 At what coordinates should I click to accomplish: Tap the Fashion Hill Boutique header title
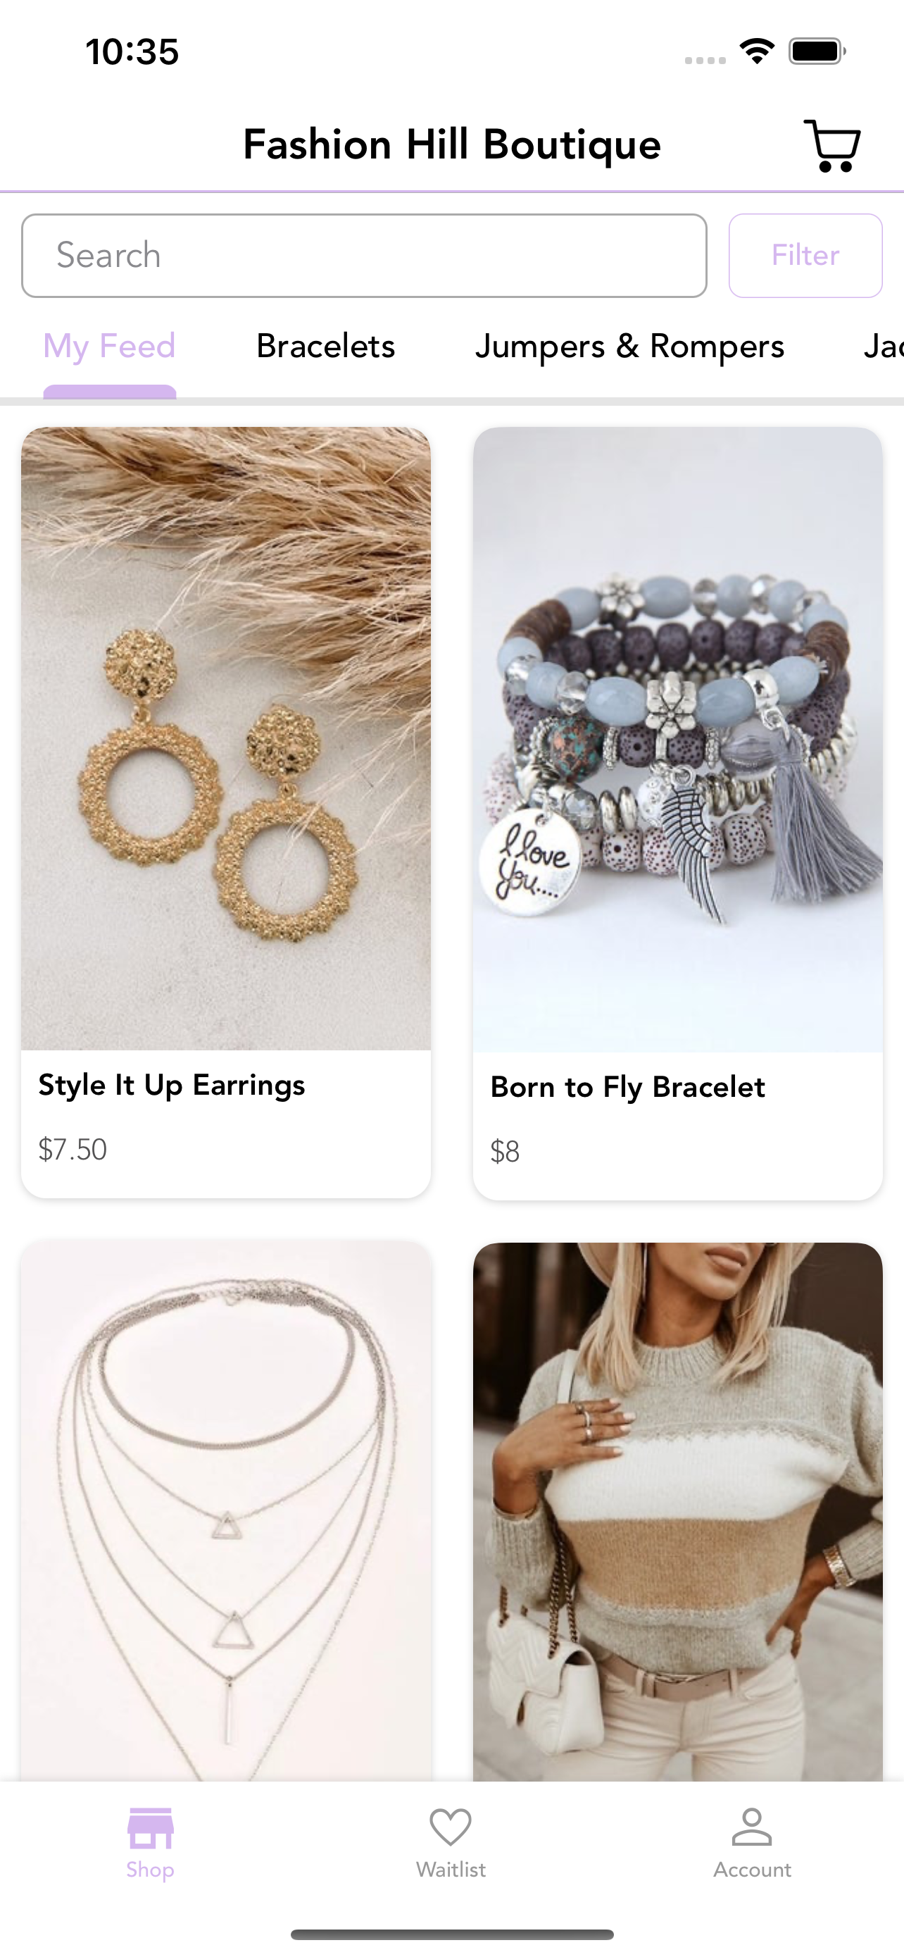coord(451,145)
